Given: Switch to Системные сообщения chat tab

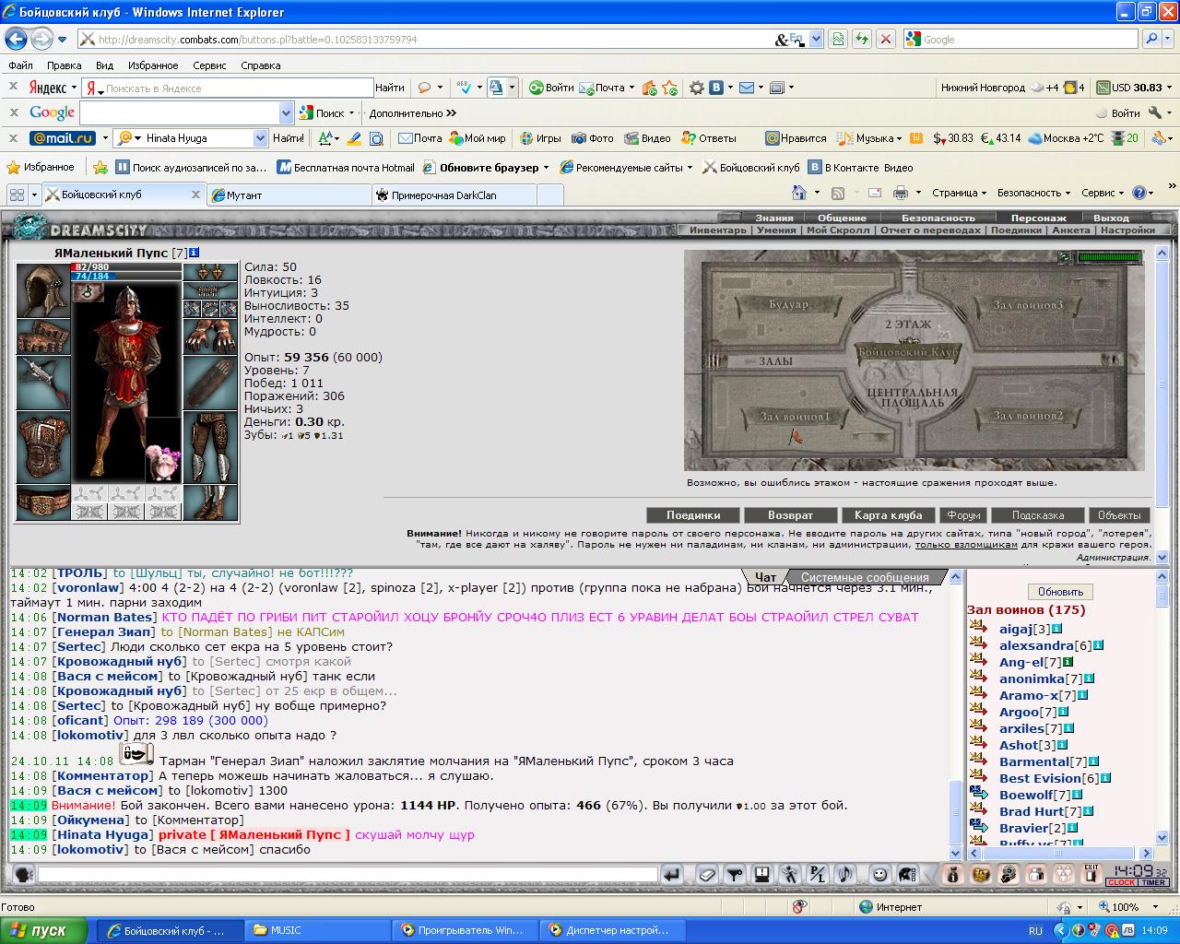Looking at the screenshot, I should pyautogui.click(x=865, y=577).
